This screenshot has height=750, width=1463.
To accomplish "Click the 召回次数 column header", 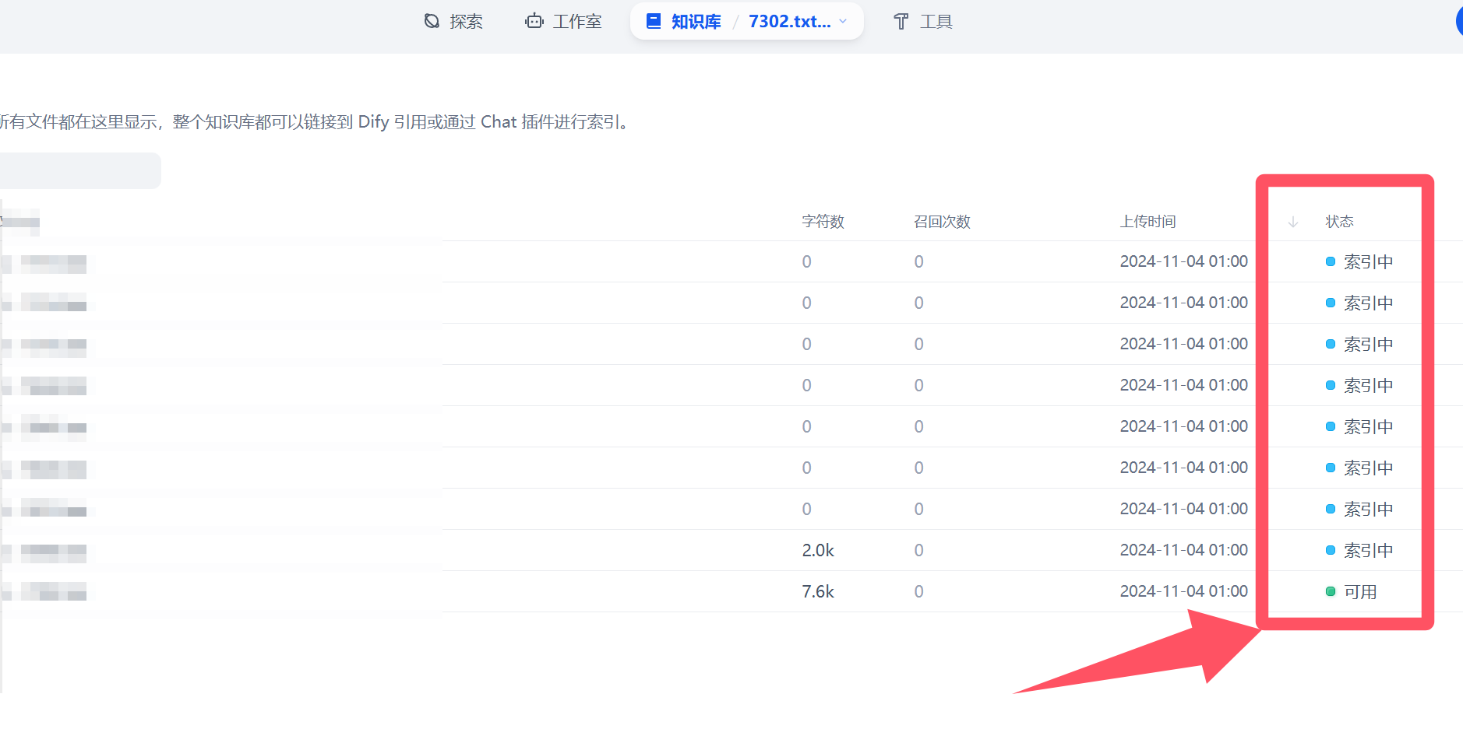I will (x=943, y=222).
